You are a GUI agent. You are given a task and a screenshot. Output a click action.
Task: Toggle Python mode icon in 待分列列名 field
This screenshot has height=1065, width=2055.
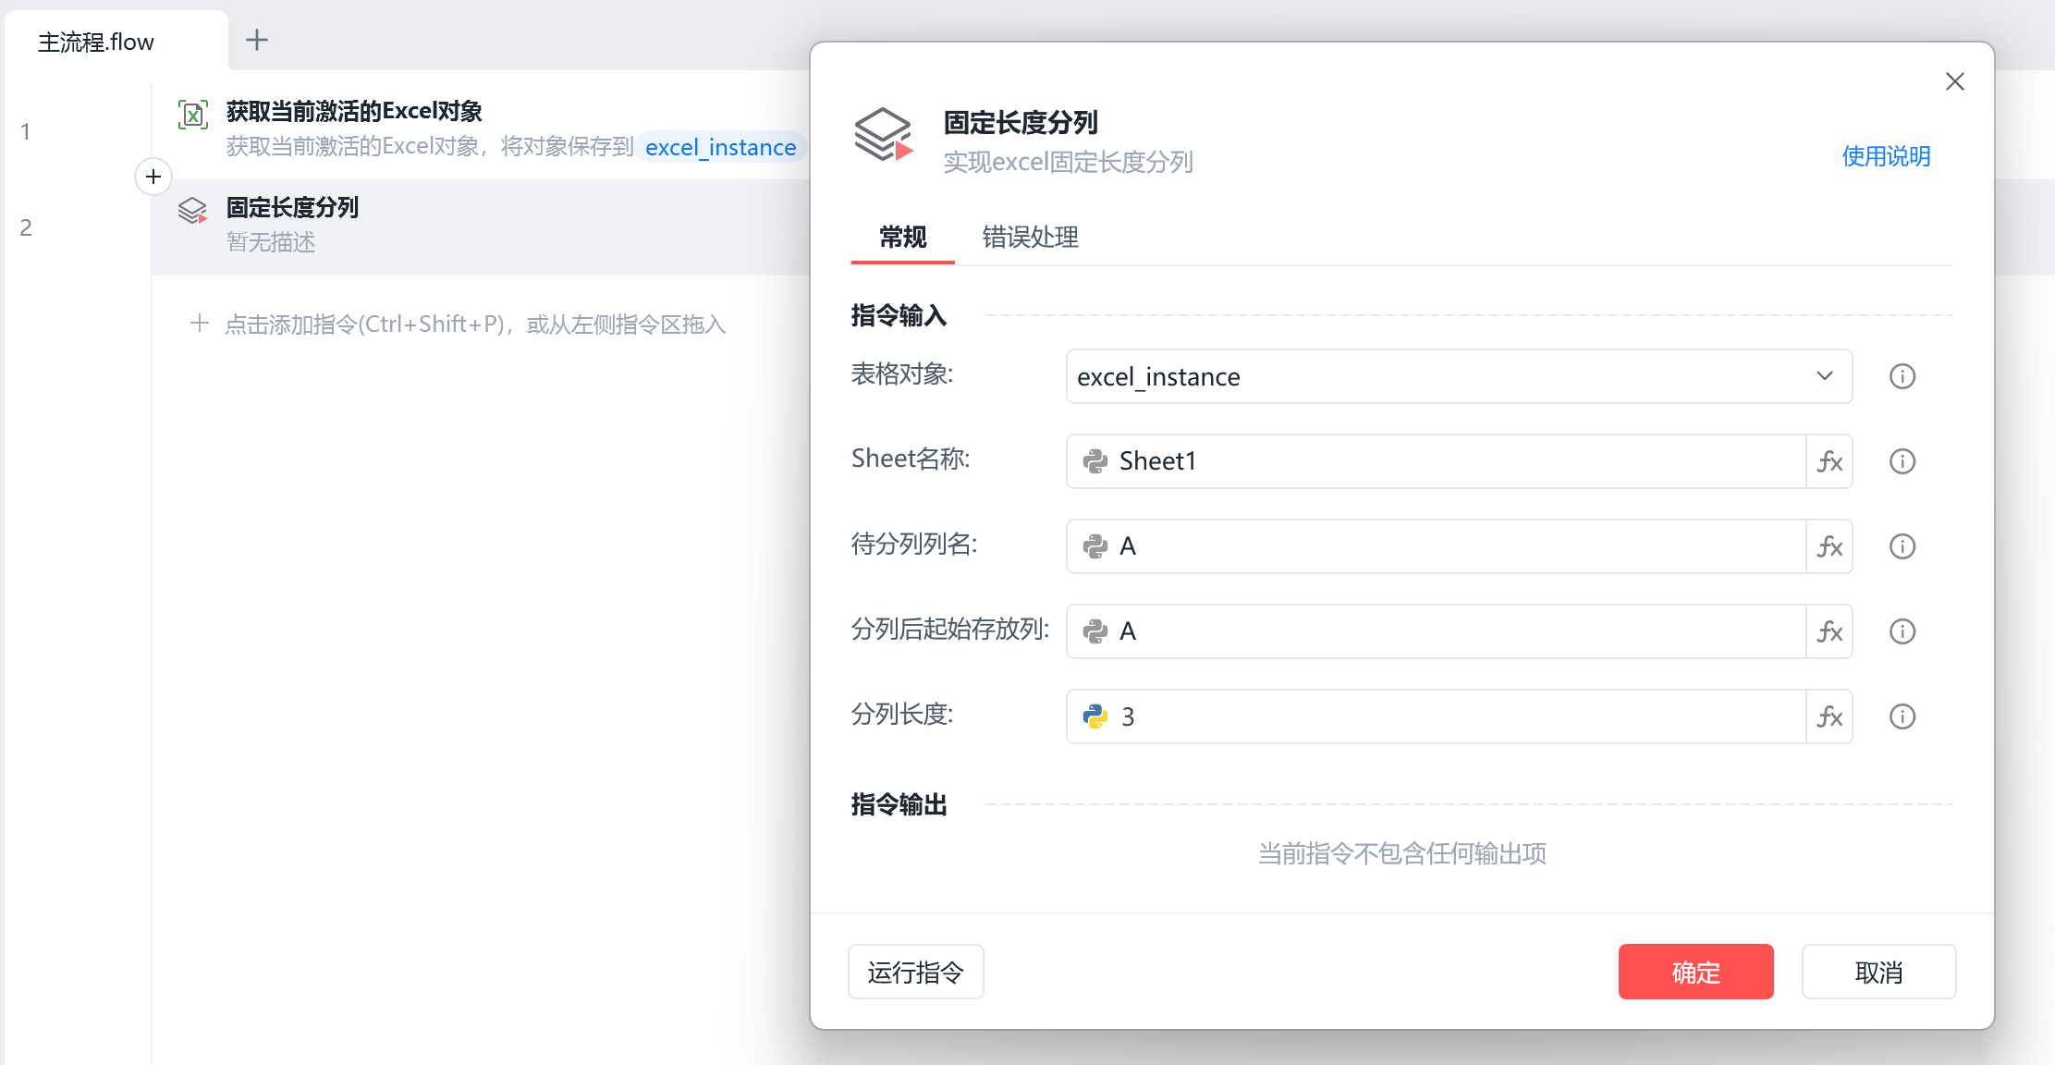pos(1095,546)
